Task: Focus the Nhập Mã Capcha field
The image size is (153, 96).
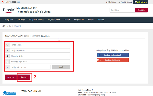Action: coord(30,67)
